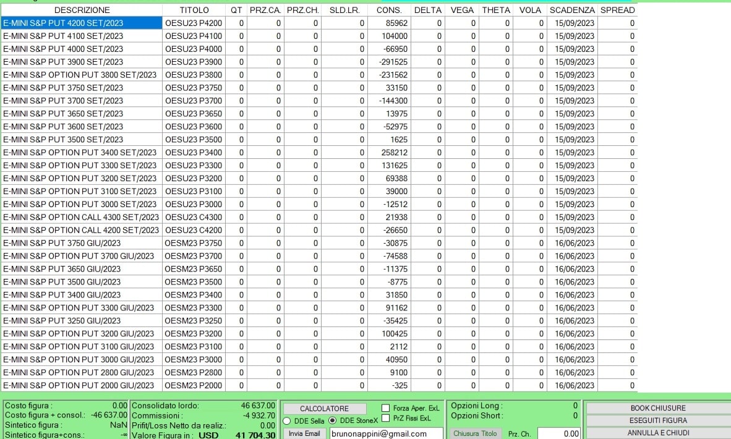
Task: Click title cell OESU23 P3500
Action: point(194,139)
